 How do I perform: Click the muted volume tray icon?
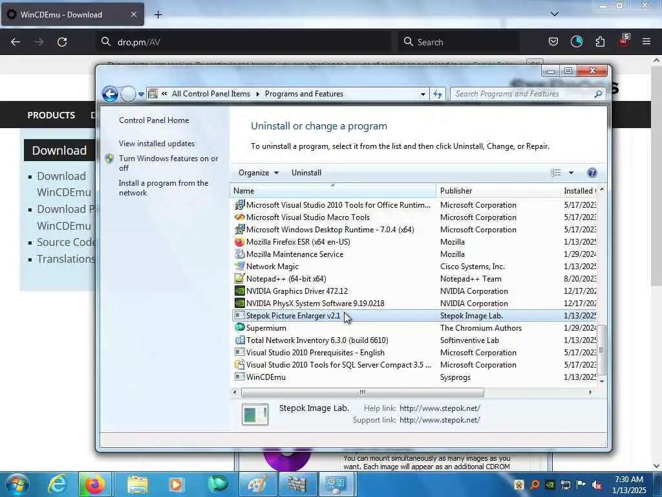597,485
